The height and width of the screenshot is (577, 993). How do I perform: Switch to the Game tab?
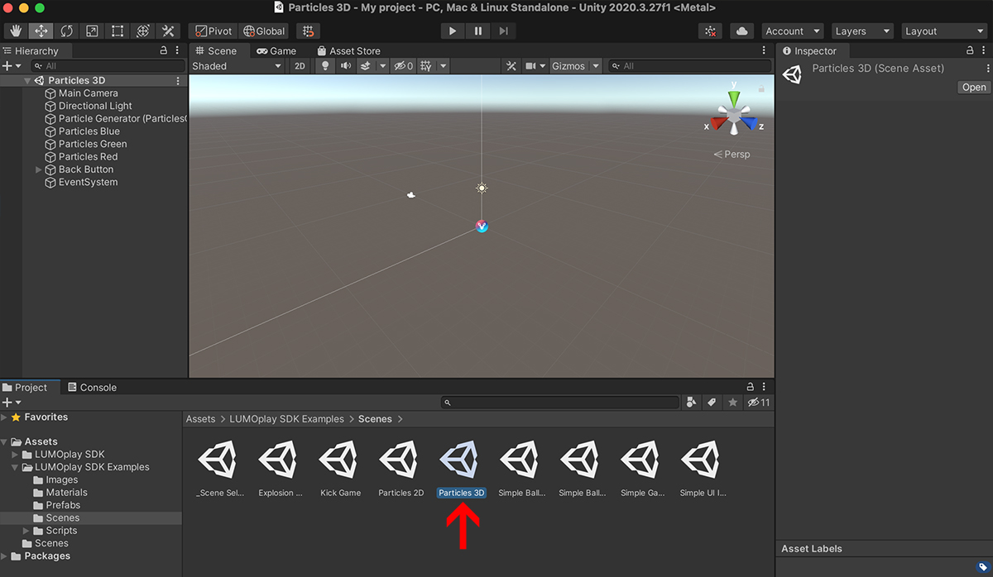(276, 51)
